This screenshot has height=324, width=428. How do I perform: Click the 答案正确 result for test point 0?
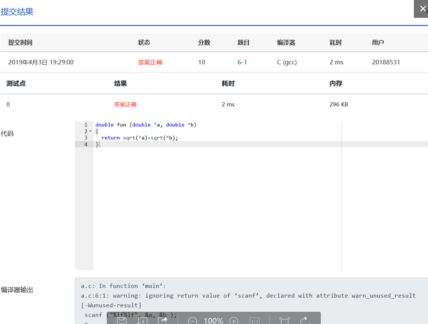(x=125, y=105)
